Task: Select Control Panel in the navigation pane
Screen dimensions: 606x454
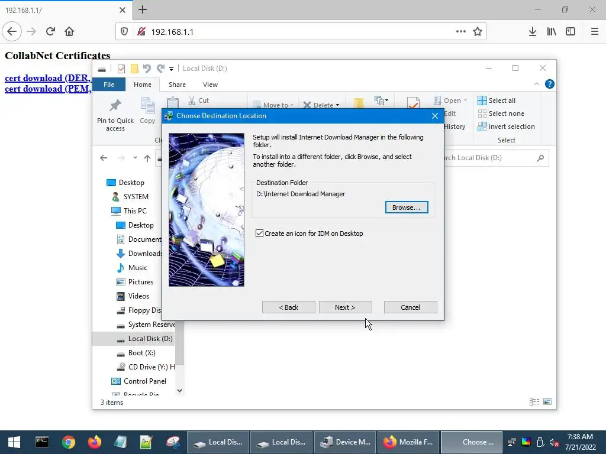Action: (145, 381)
